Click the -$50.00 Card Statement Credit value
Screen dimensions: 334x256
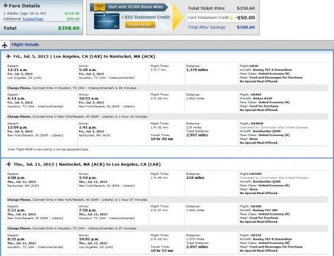[x=245, y=18]
